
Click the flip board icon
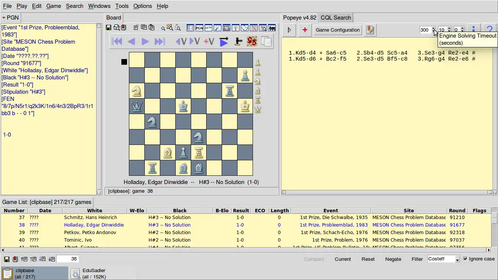tap(252, 41)
